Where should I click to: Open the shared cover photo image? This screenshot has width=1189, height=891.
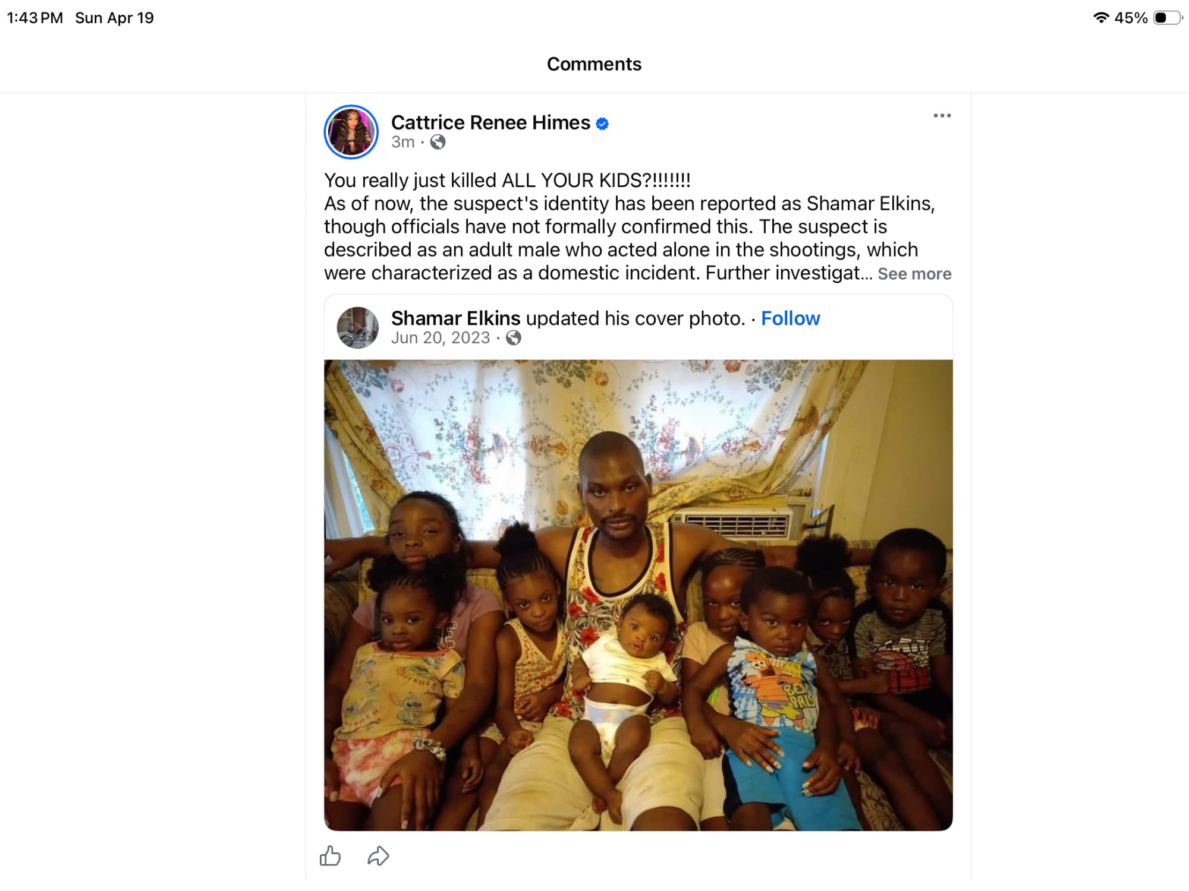638,595
